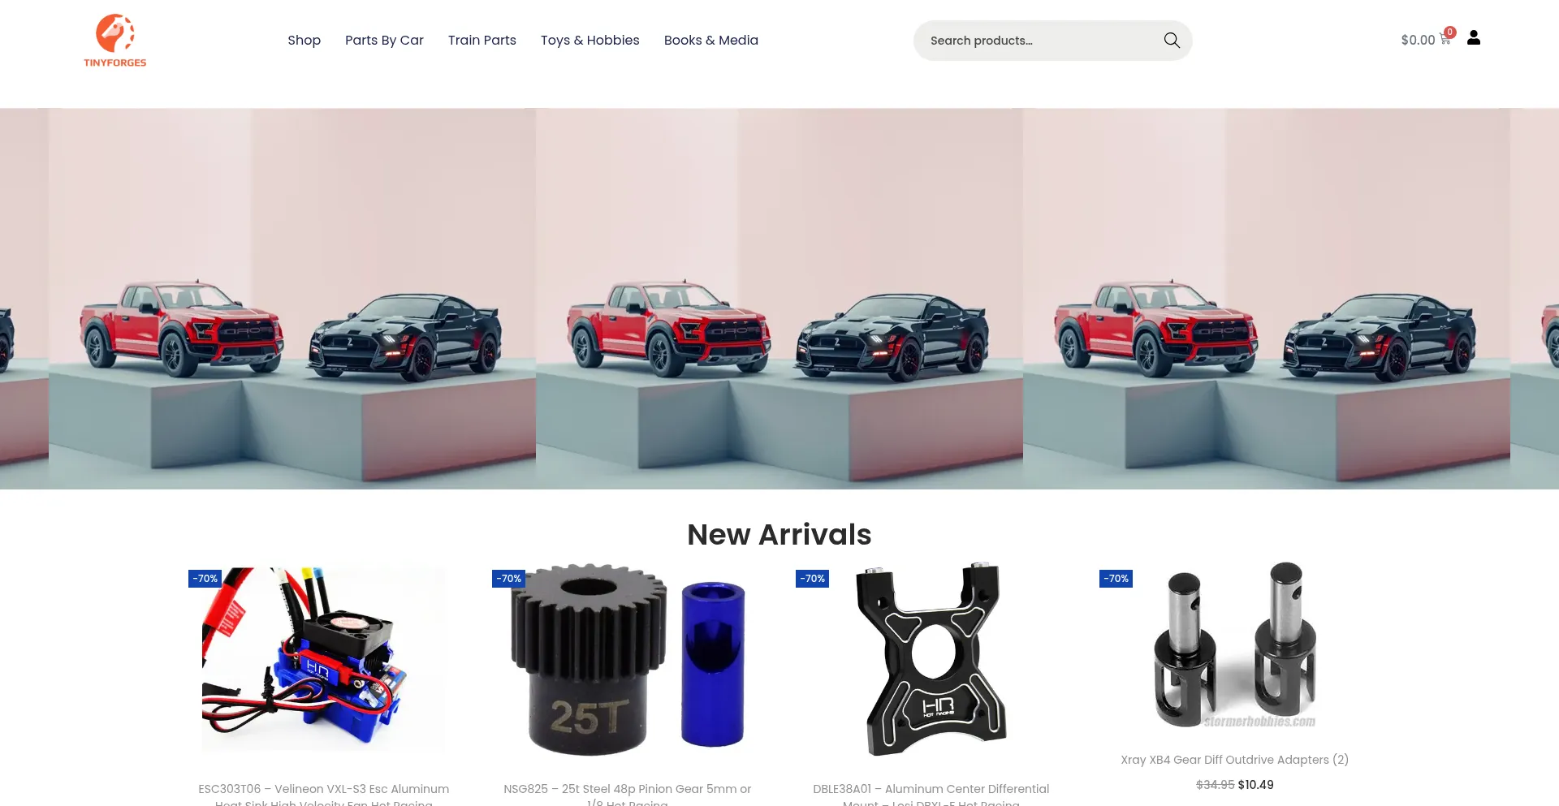Viewport: 1559px width, 806px height.
Task: Click the -70% badge on ESC303T06 product
Action: pyautogui.click(x=205, y=579)
